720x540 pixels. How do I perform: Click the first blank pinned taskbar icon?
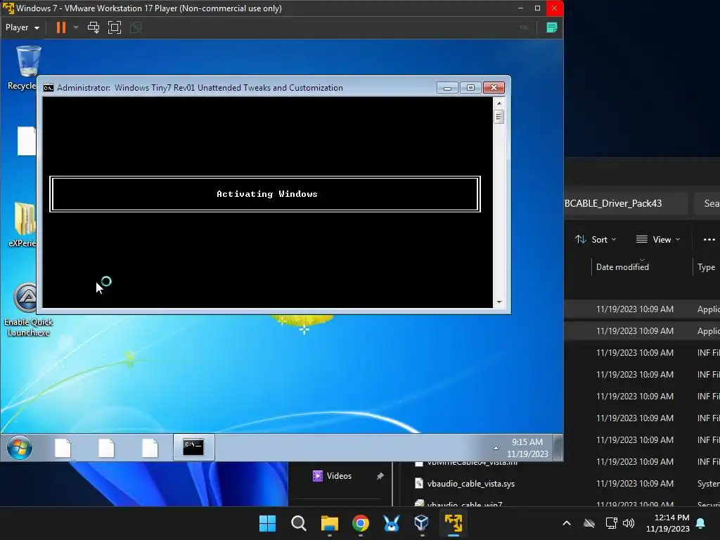tap(63, 448)
